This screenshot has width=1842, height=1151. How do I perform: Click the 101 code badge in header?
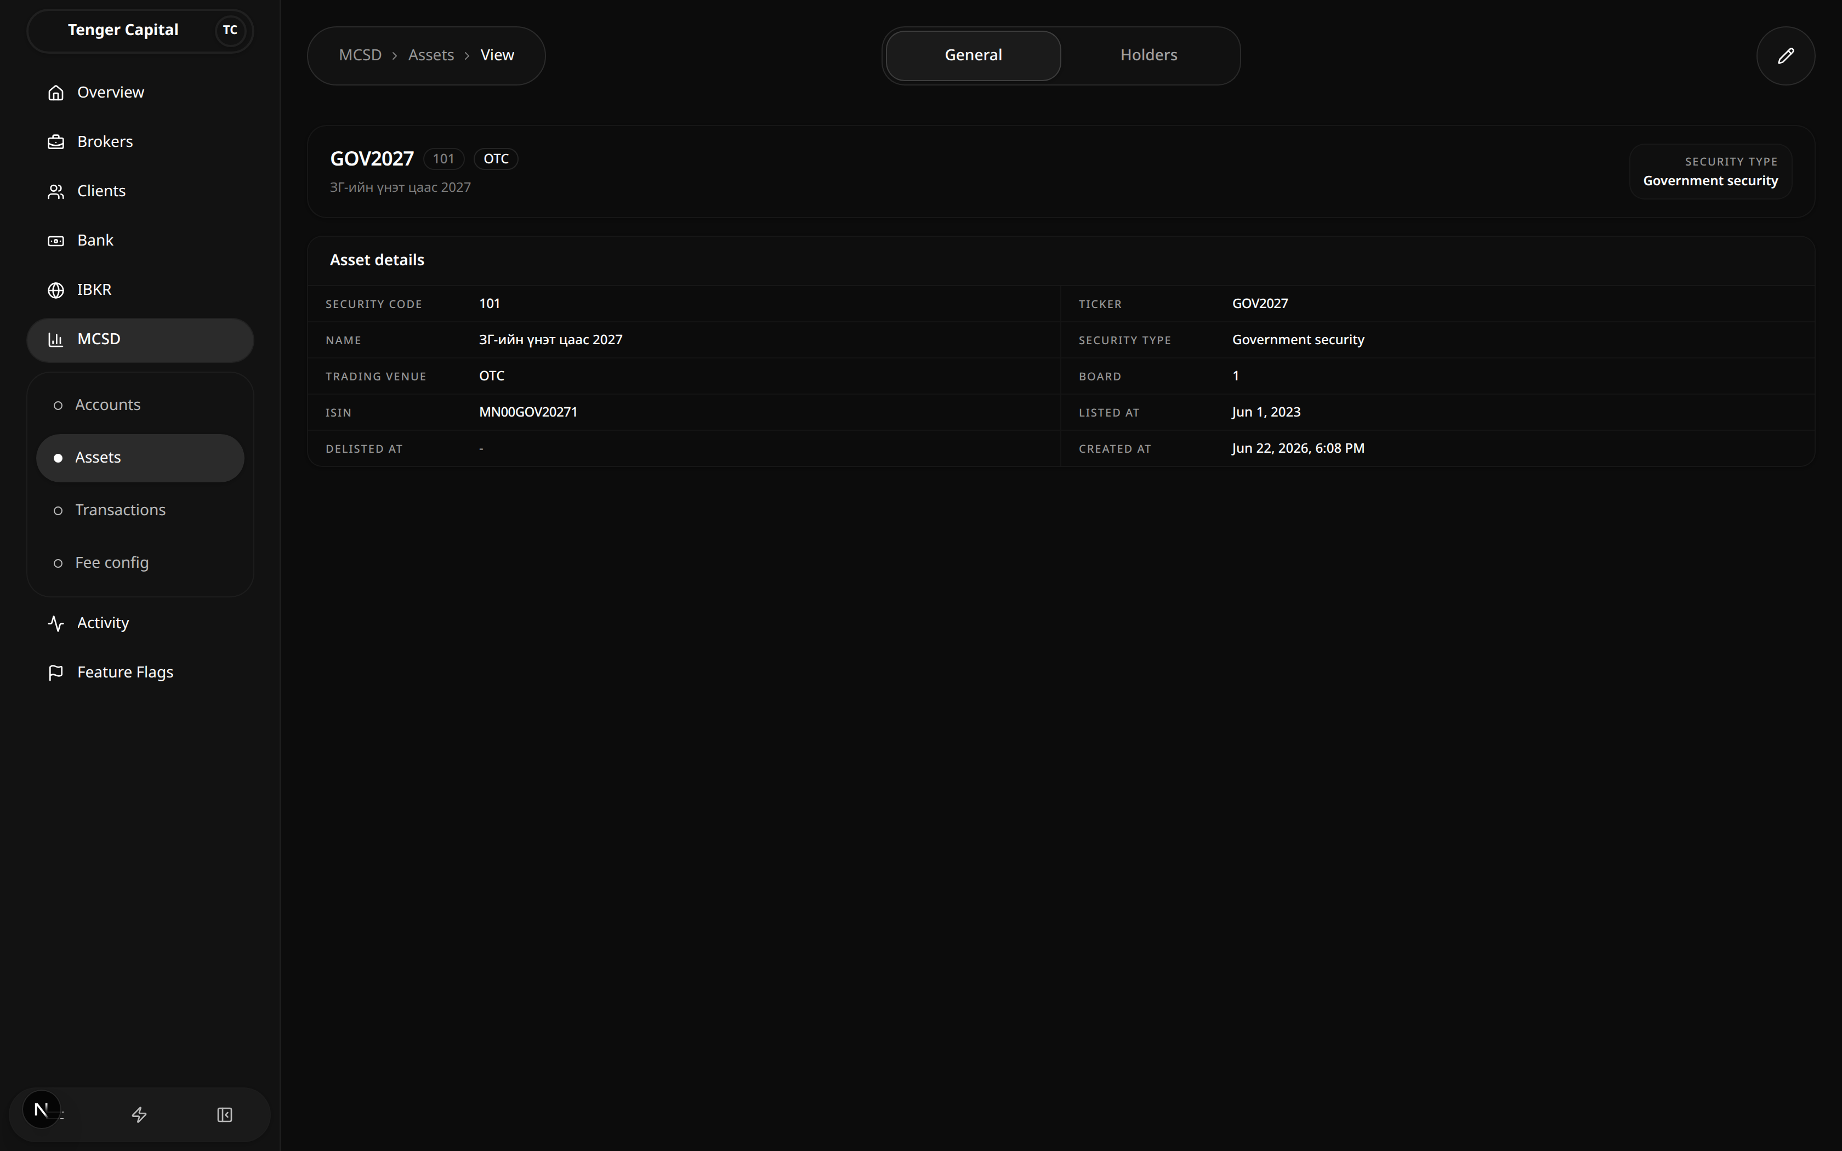click(x=444, y=159)
